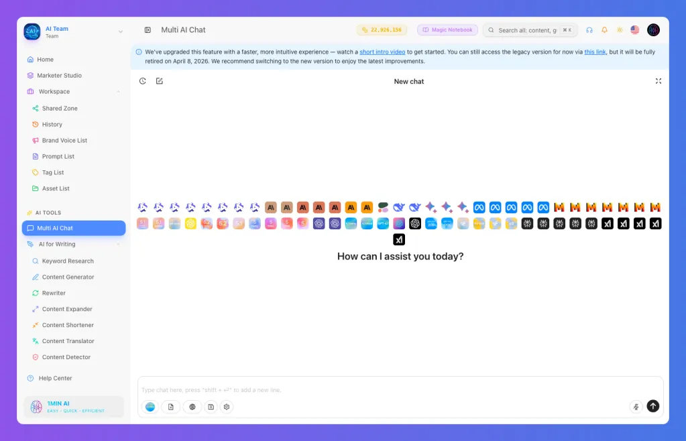Toggle fullscreen for the chat panel
686x441 pixels.
point(658,81)
